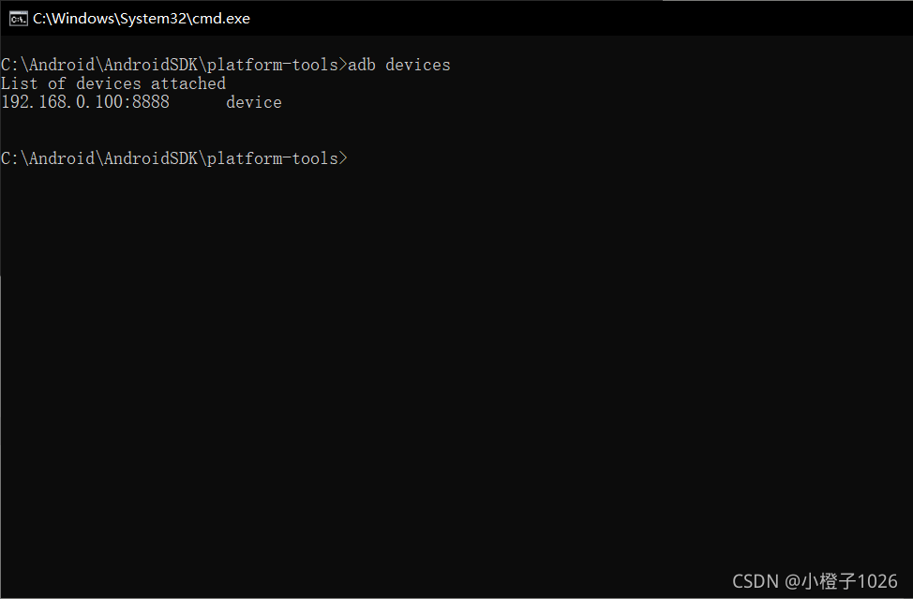Click the word "attached" in the output
This screenshot has width=913, height=599.
188,83
